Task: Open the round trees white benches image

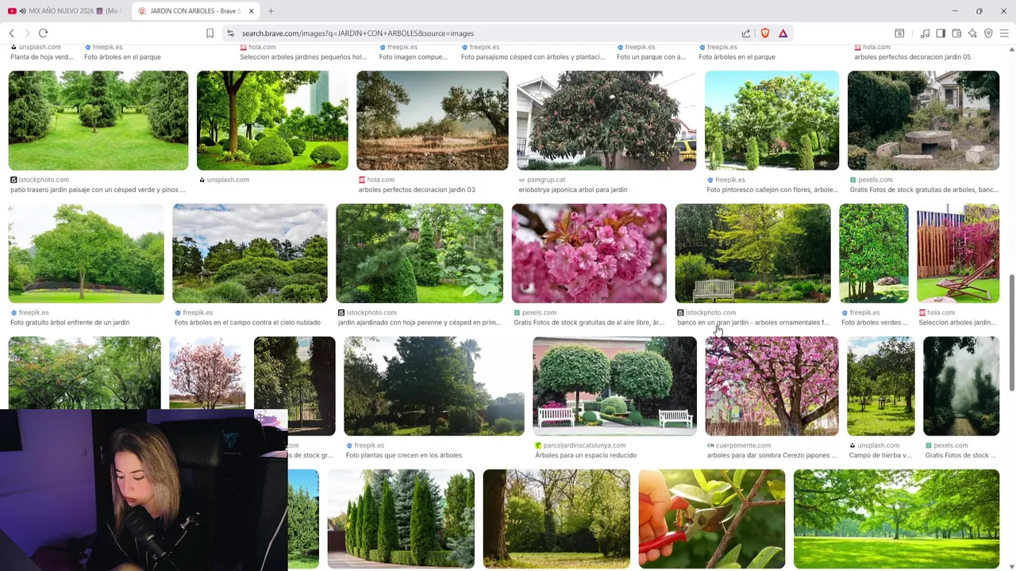Action: tap(615, 386)
